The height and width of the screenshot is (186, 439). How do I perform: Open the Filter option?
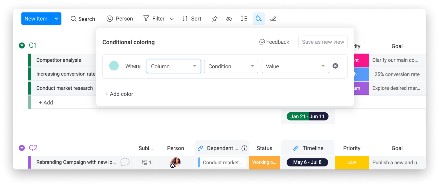coord(154,19)
